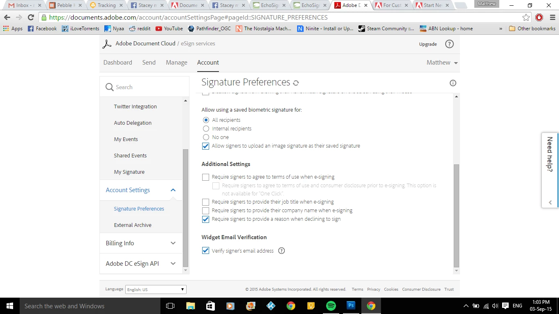Open the YouTube bookmark
Viewport: 559px width, 314px height.
169,29
